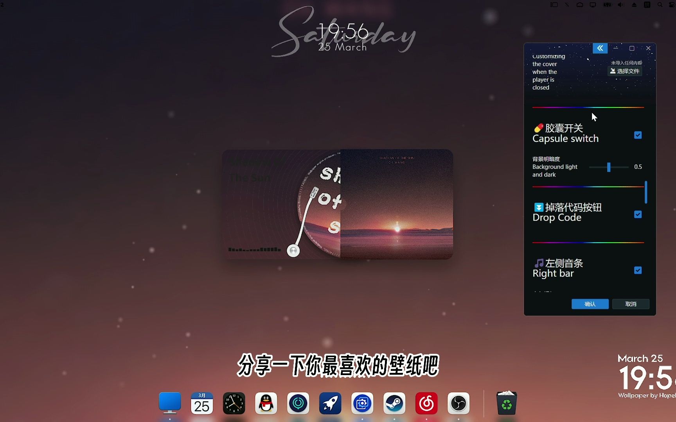676x422 pixels.
Task: Open the teal circle app in dock
Action: 298,403
